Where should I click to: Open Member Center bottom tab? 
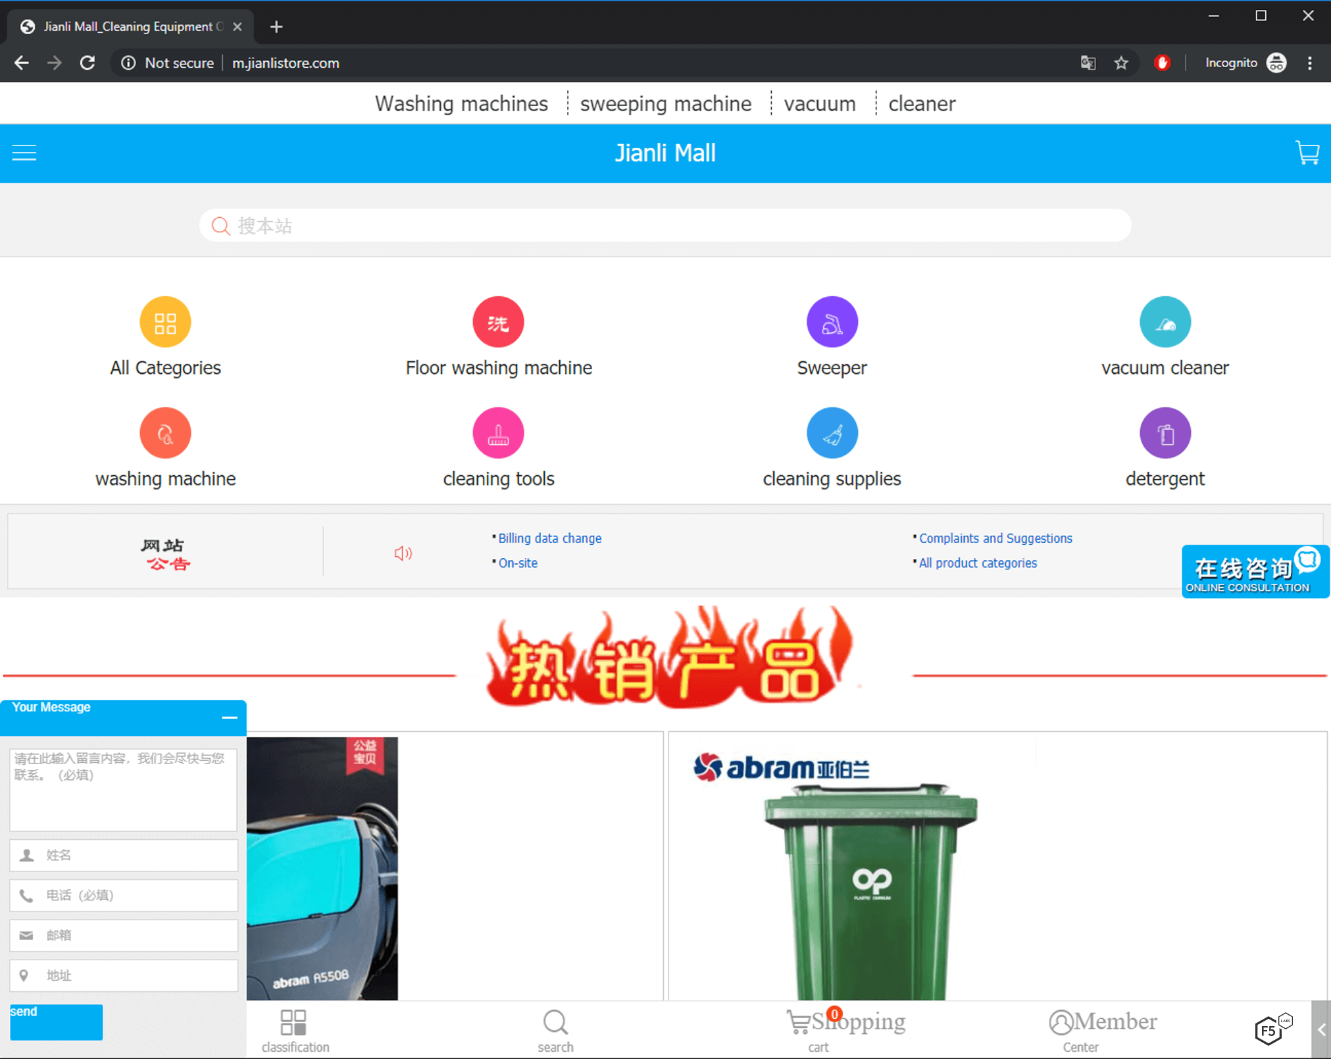(x=1103, y=1029)
